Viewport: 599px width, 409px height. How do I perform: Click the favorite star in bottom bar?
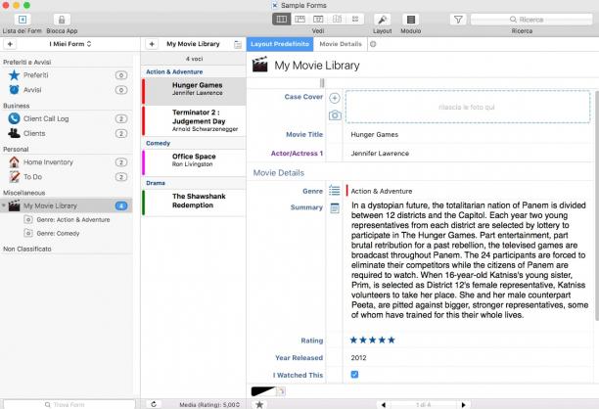click(259, 404)
